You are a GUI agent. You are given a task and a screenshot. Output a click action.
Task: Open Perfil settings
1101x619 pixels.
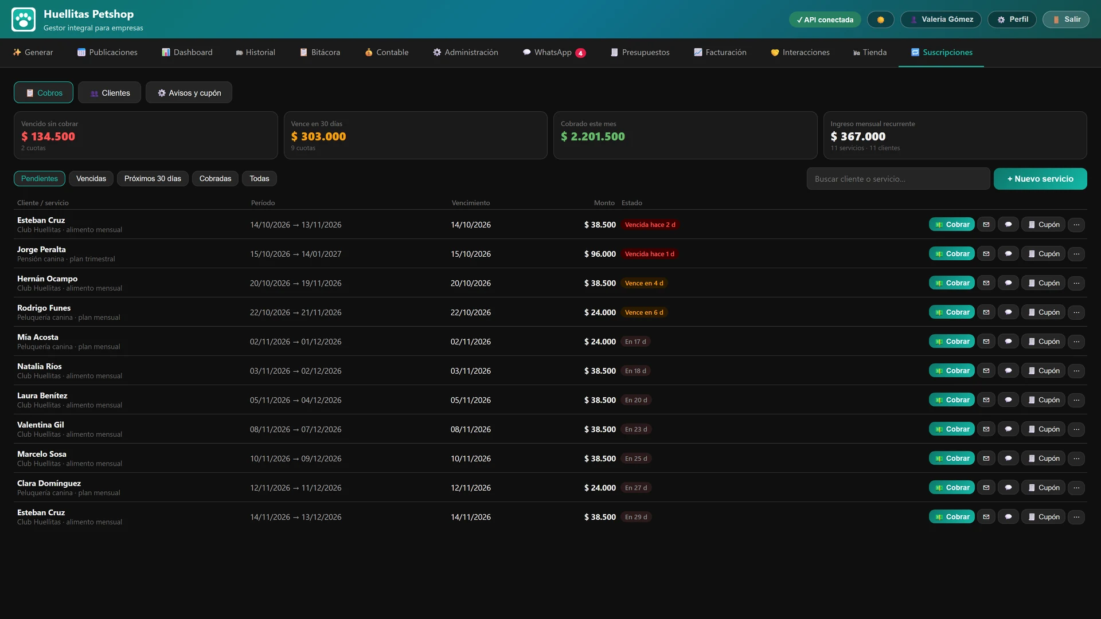(x=1012, y=19)
